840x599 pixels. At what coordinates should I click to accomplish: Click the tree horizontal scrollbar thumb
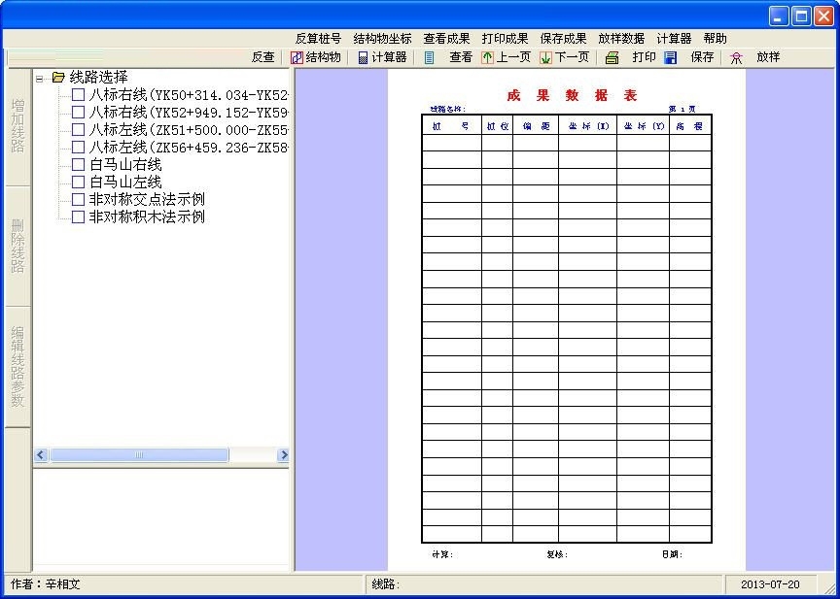click(139, 455)
